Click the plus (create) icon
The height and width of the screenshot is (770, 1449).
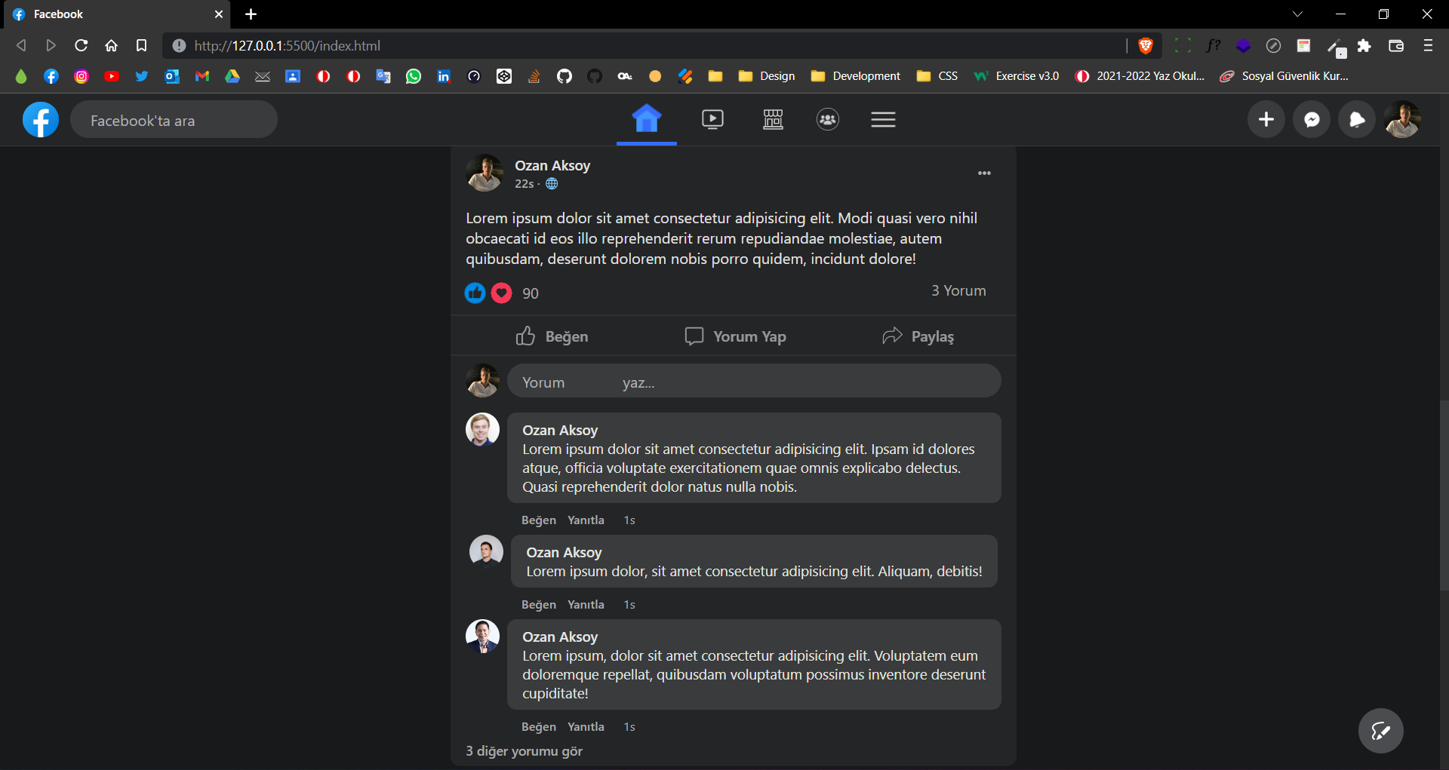[1266, 119]
